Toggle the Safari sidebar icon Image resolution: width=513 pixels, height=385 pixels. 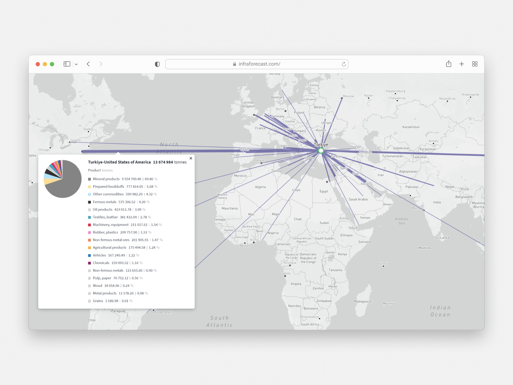point(67,64)
